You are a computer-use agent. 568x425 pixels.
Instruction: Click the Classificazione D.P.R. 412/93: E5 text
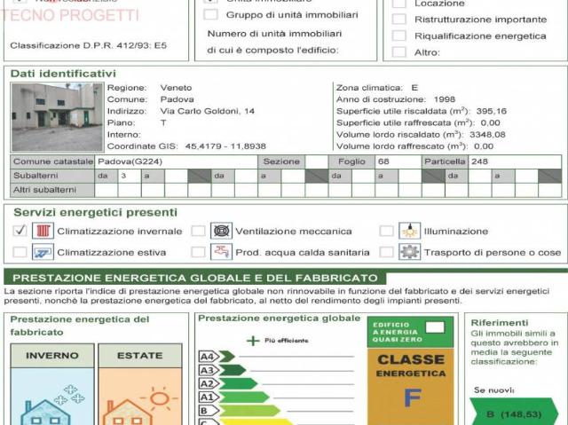89,45
